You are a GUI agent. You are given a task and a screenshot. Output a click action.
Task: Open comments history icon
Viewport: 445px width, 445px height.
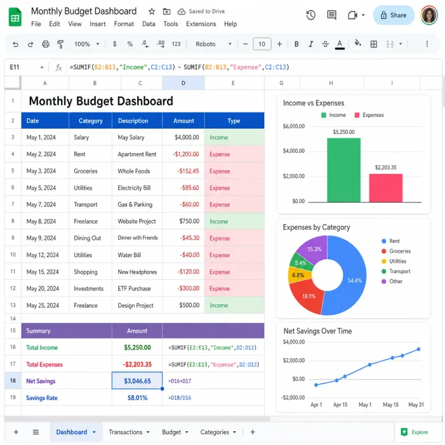coord(331,15)
